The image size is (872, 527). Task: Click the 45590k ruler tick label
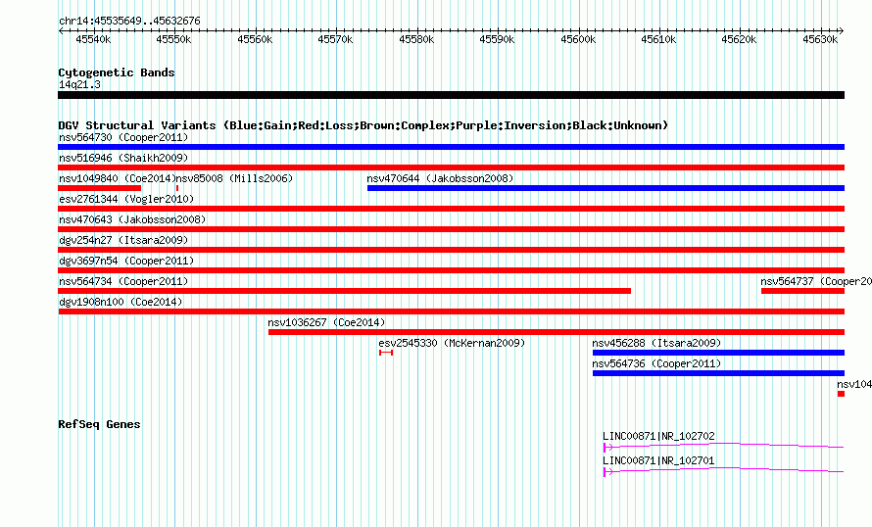click(x=497, y=39)
